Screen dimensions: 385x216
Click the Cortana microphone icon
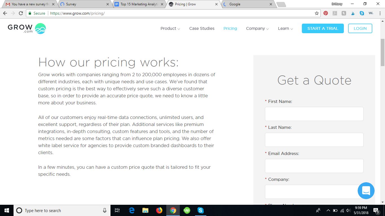tap(105, 210)
